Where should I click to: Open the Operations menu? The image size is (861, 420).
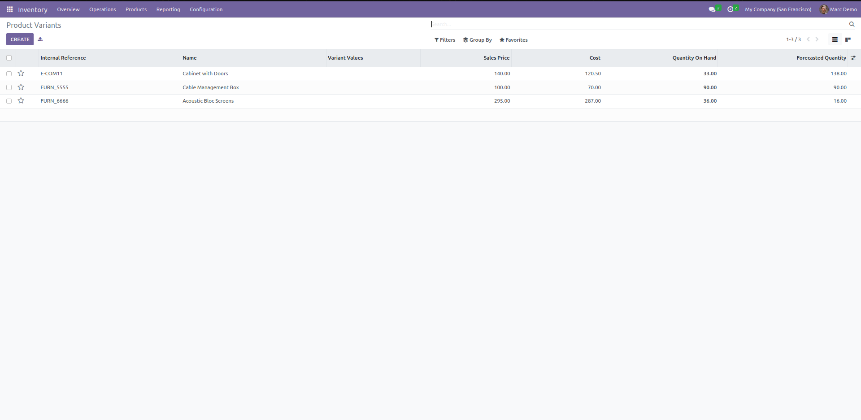click(102, 9)
